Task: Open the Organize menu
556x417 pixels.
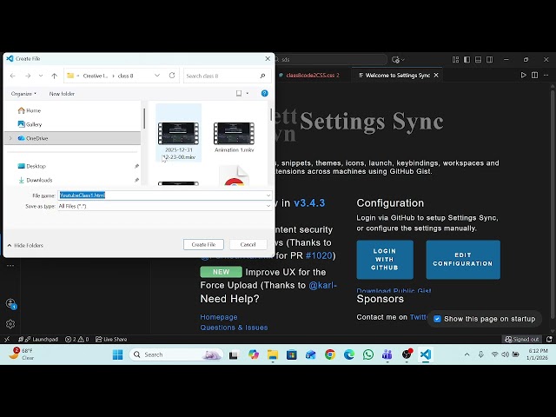Action: (x=23, y=94)
